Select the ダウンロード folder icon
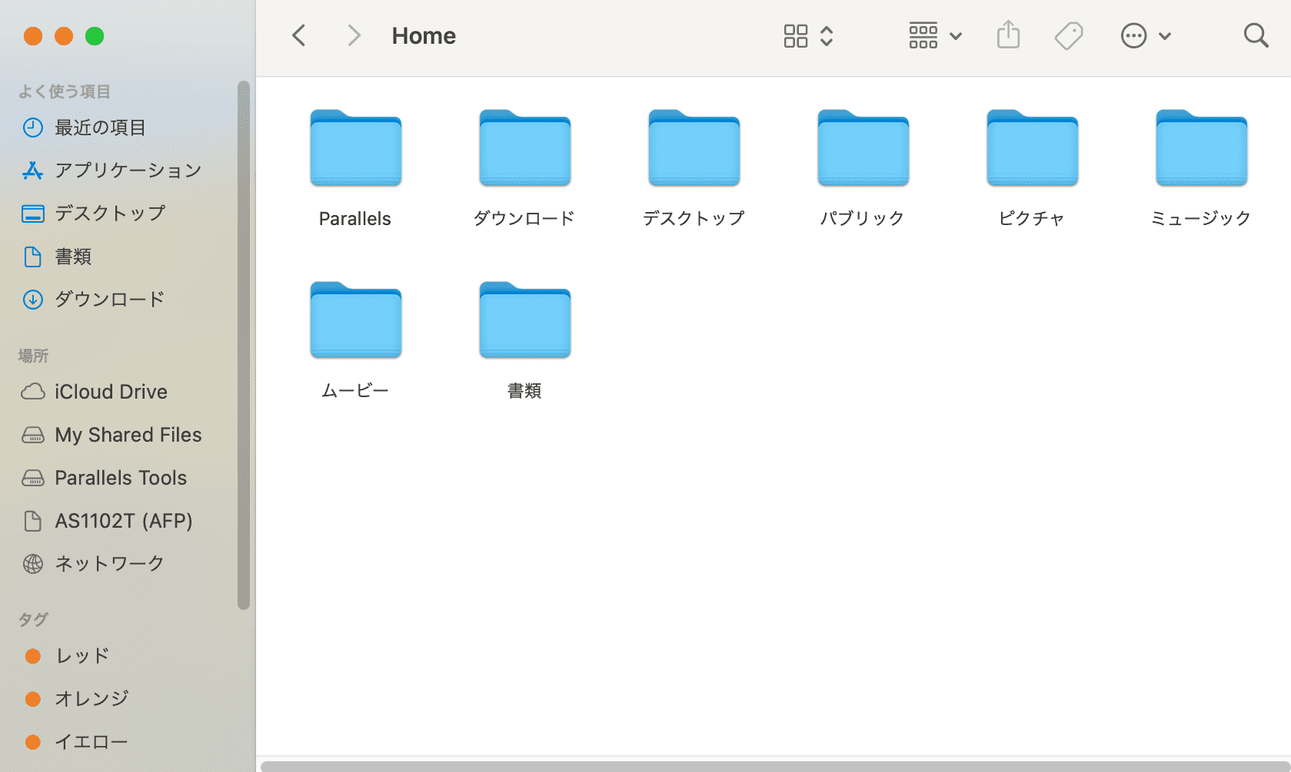This screenshot has width=1291, height=772. click(x=524, y=148)
